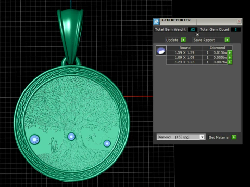Click the green arrow on the 0.015tw row

230,52
